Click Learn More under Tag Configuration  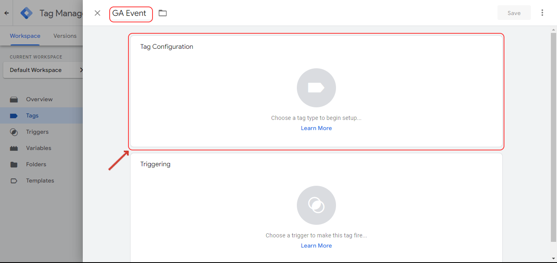point(316,128)
